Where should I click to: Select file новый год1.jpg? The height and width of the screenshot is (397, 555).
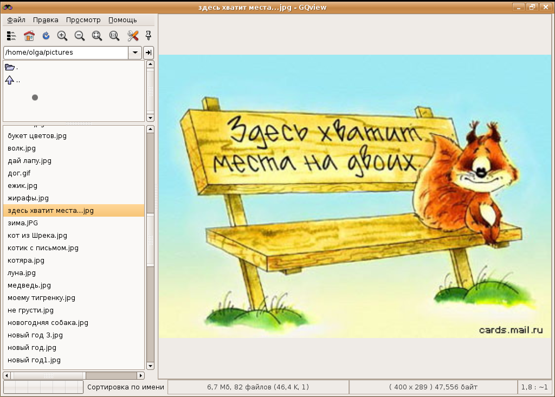pos(74,360)
